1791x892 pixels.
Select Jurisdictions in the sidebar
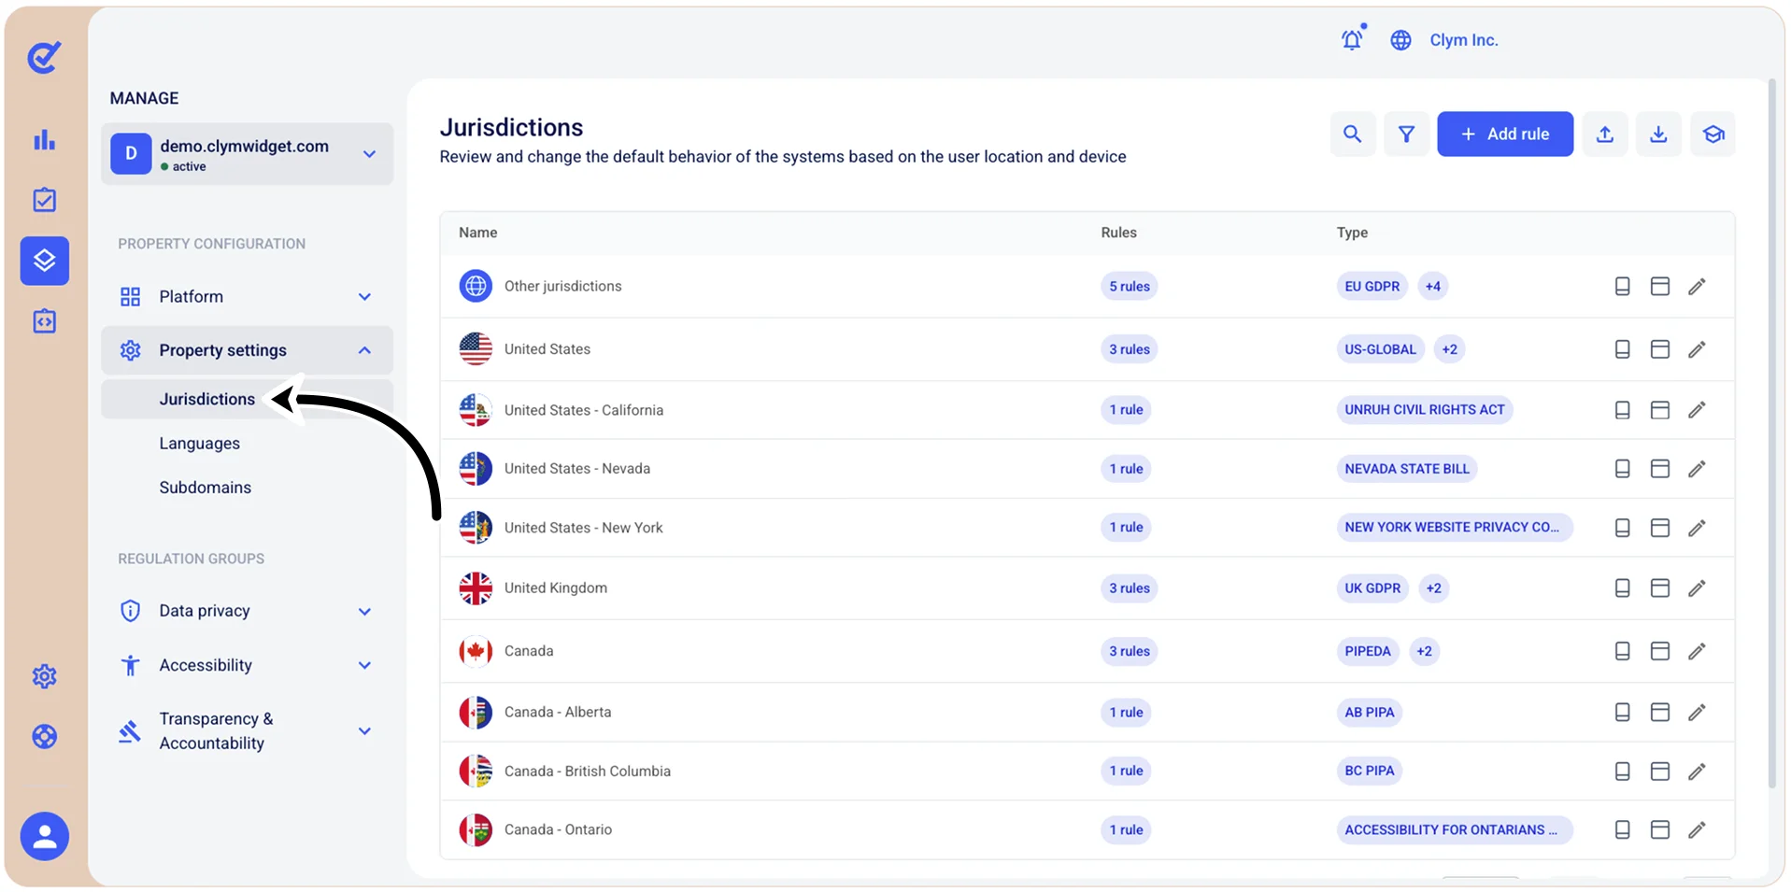coord(206,399)
